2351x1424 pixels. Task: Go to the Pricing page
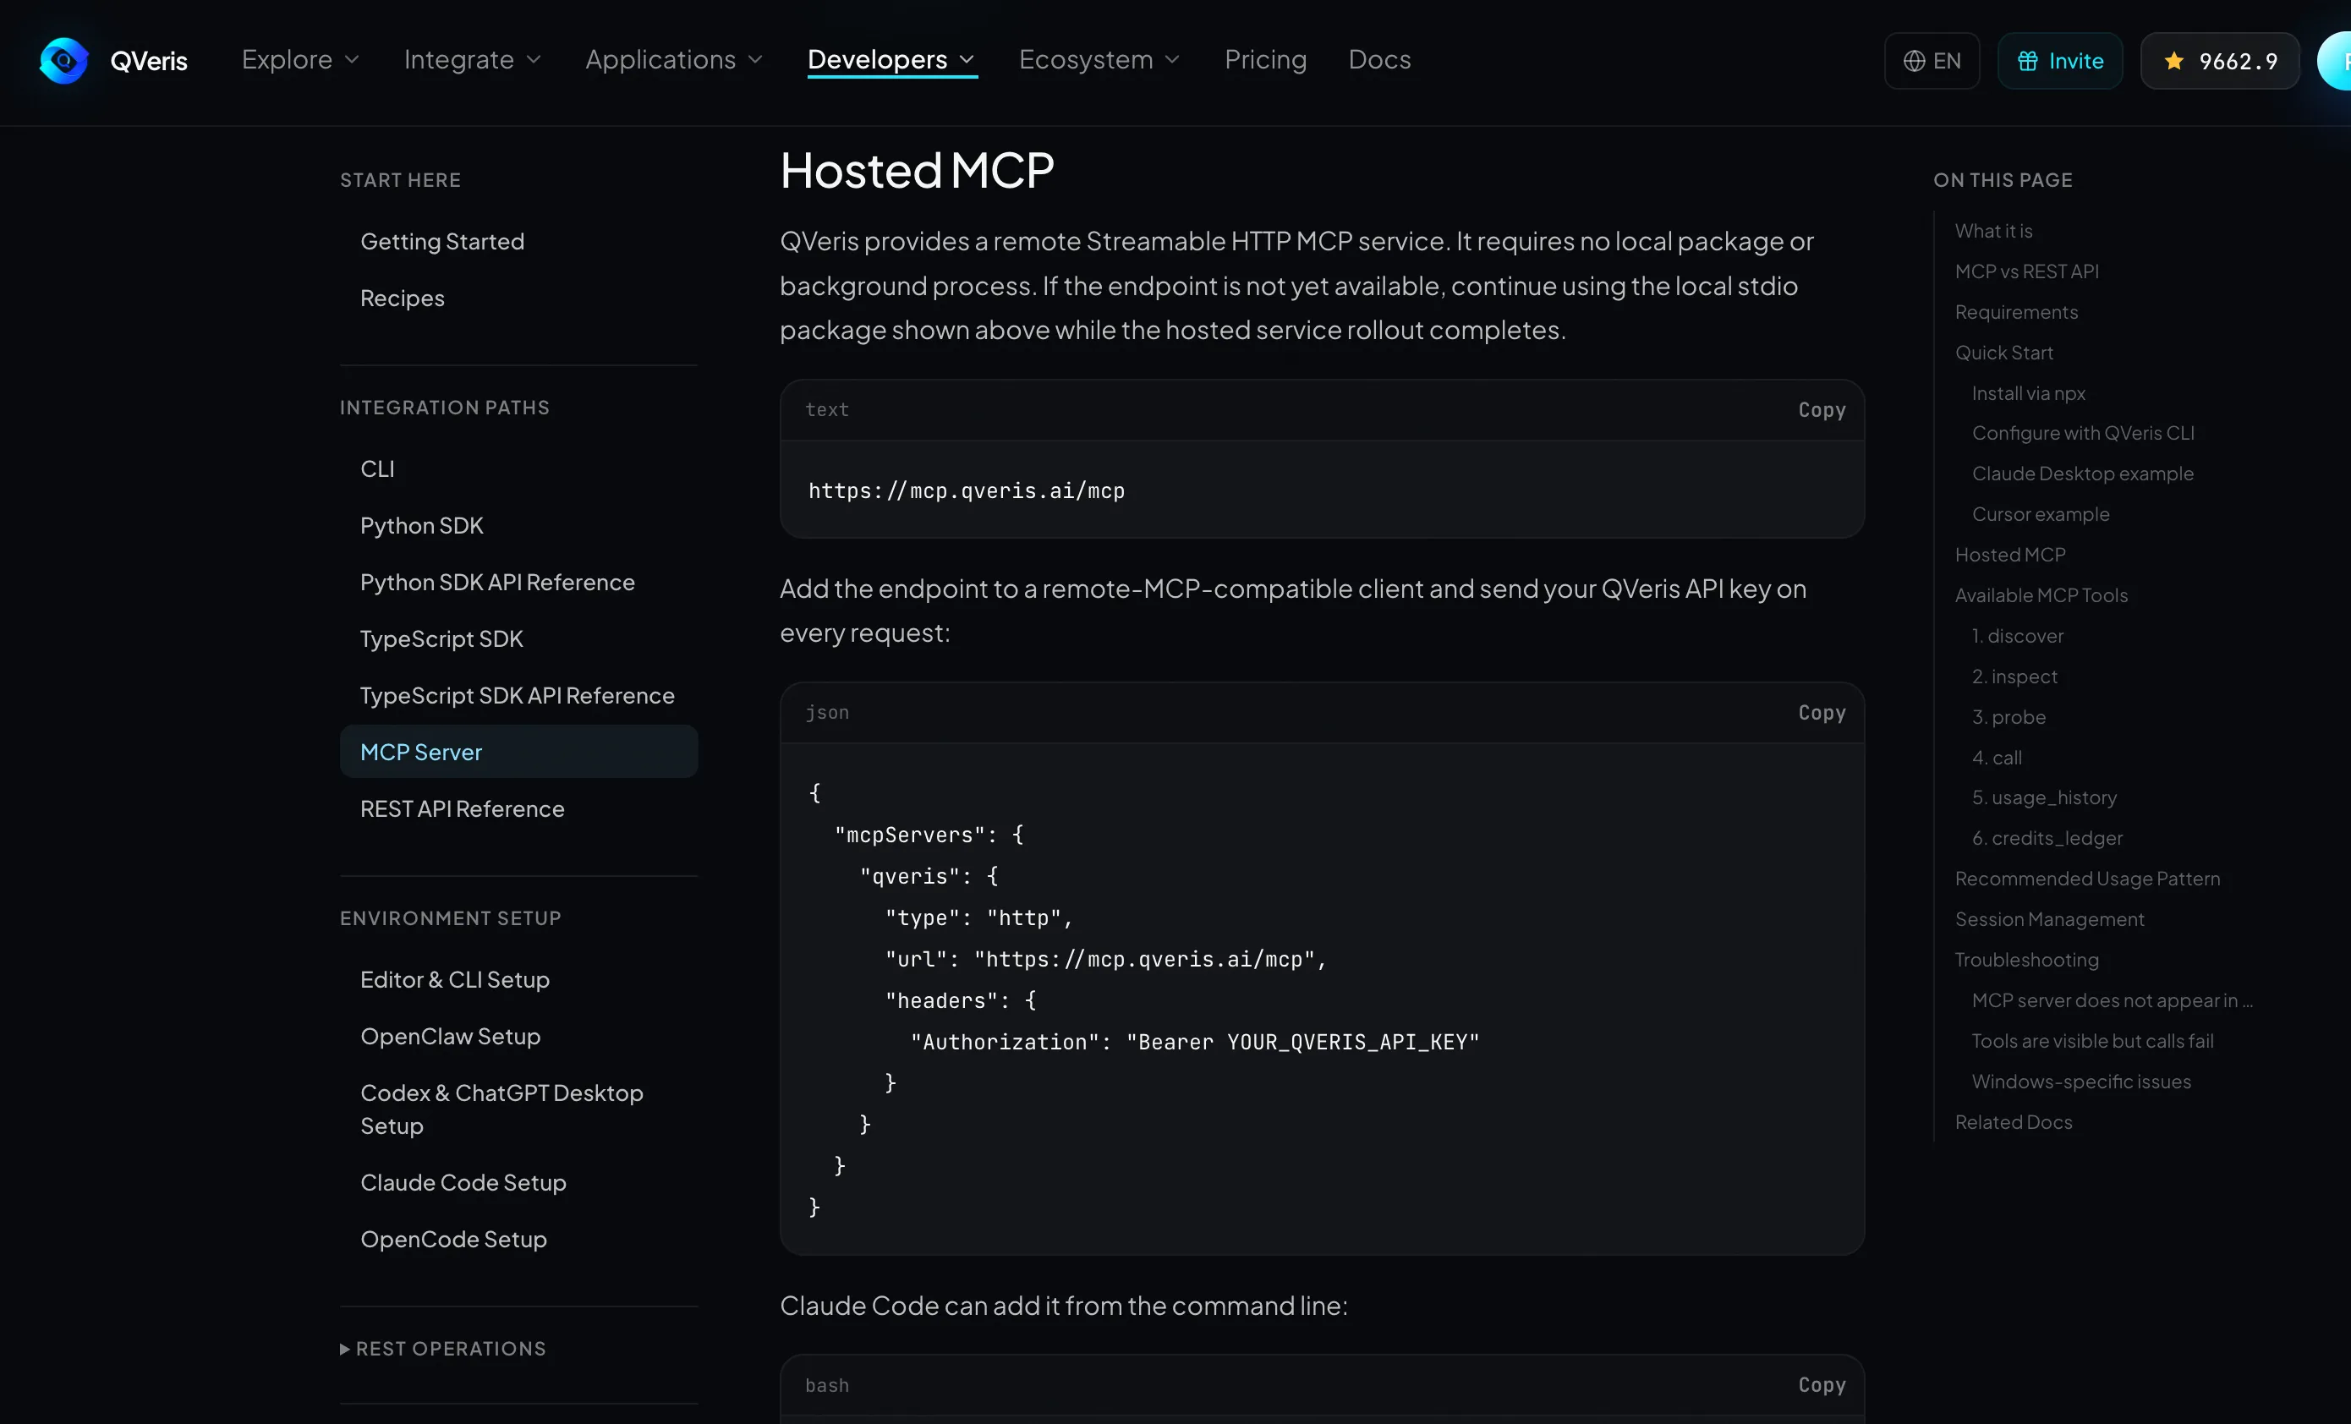pyautogui.click(x=1265, y=59)
